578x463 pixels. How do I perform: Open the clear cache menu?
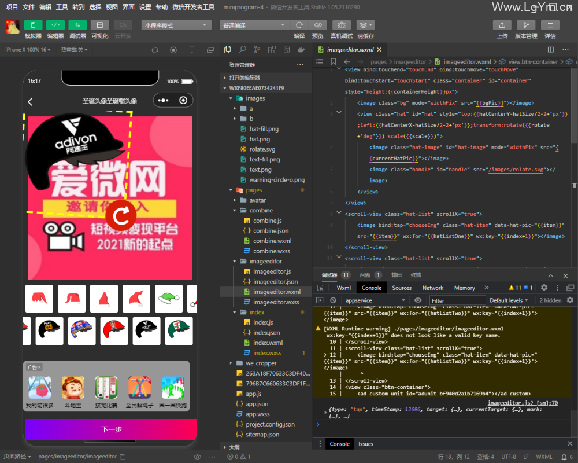click(366, 25)
